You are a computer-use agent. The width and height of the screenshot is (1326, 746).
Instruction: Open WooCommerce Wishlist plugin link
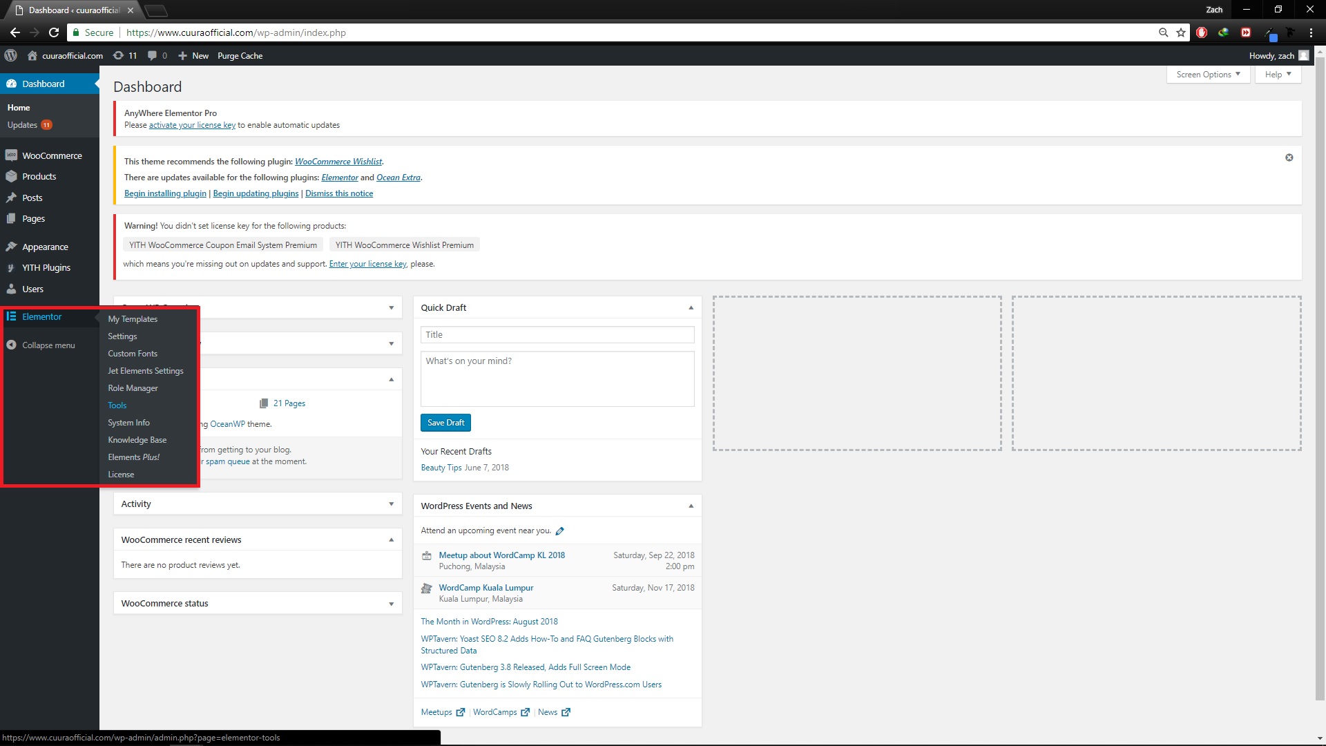[338, 162]
